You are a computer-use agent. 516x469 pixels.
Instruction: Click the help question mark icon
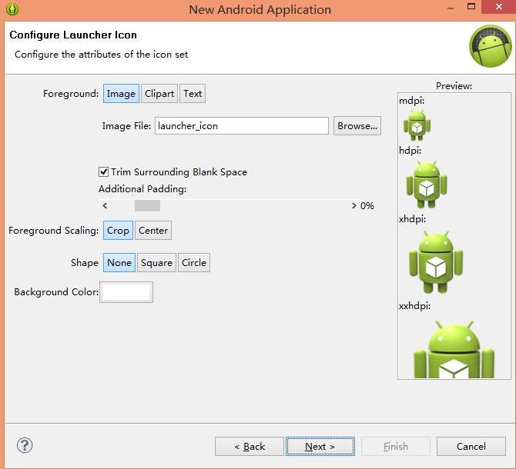point(25,445)
